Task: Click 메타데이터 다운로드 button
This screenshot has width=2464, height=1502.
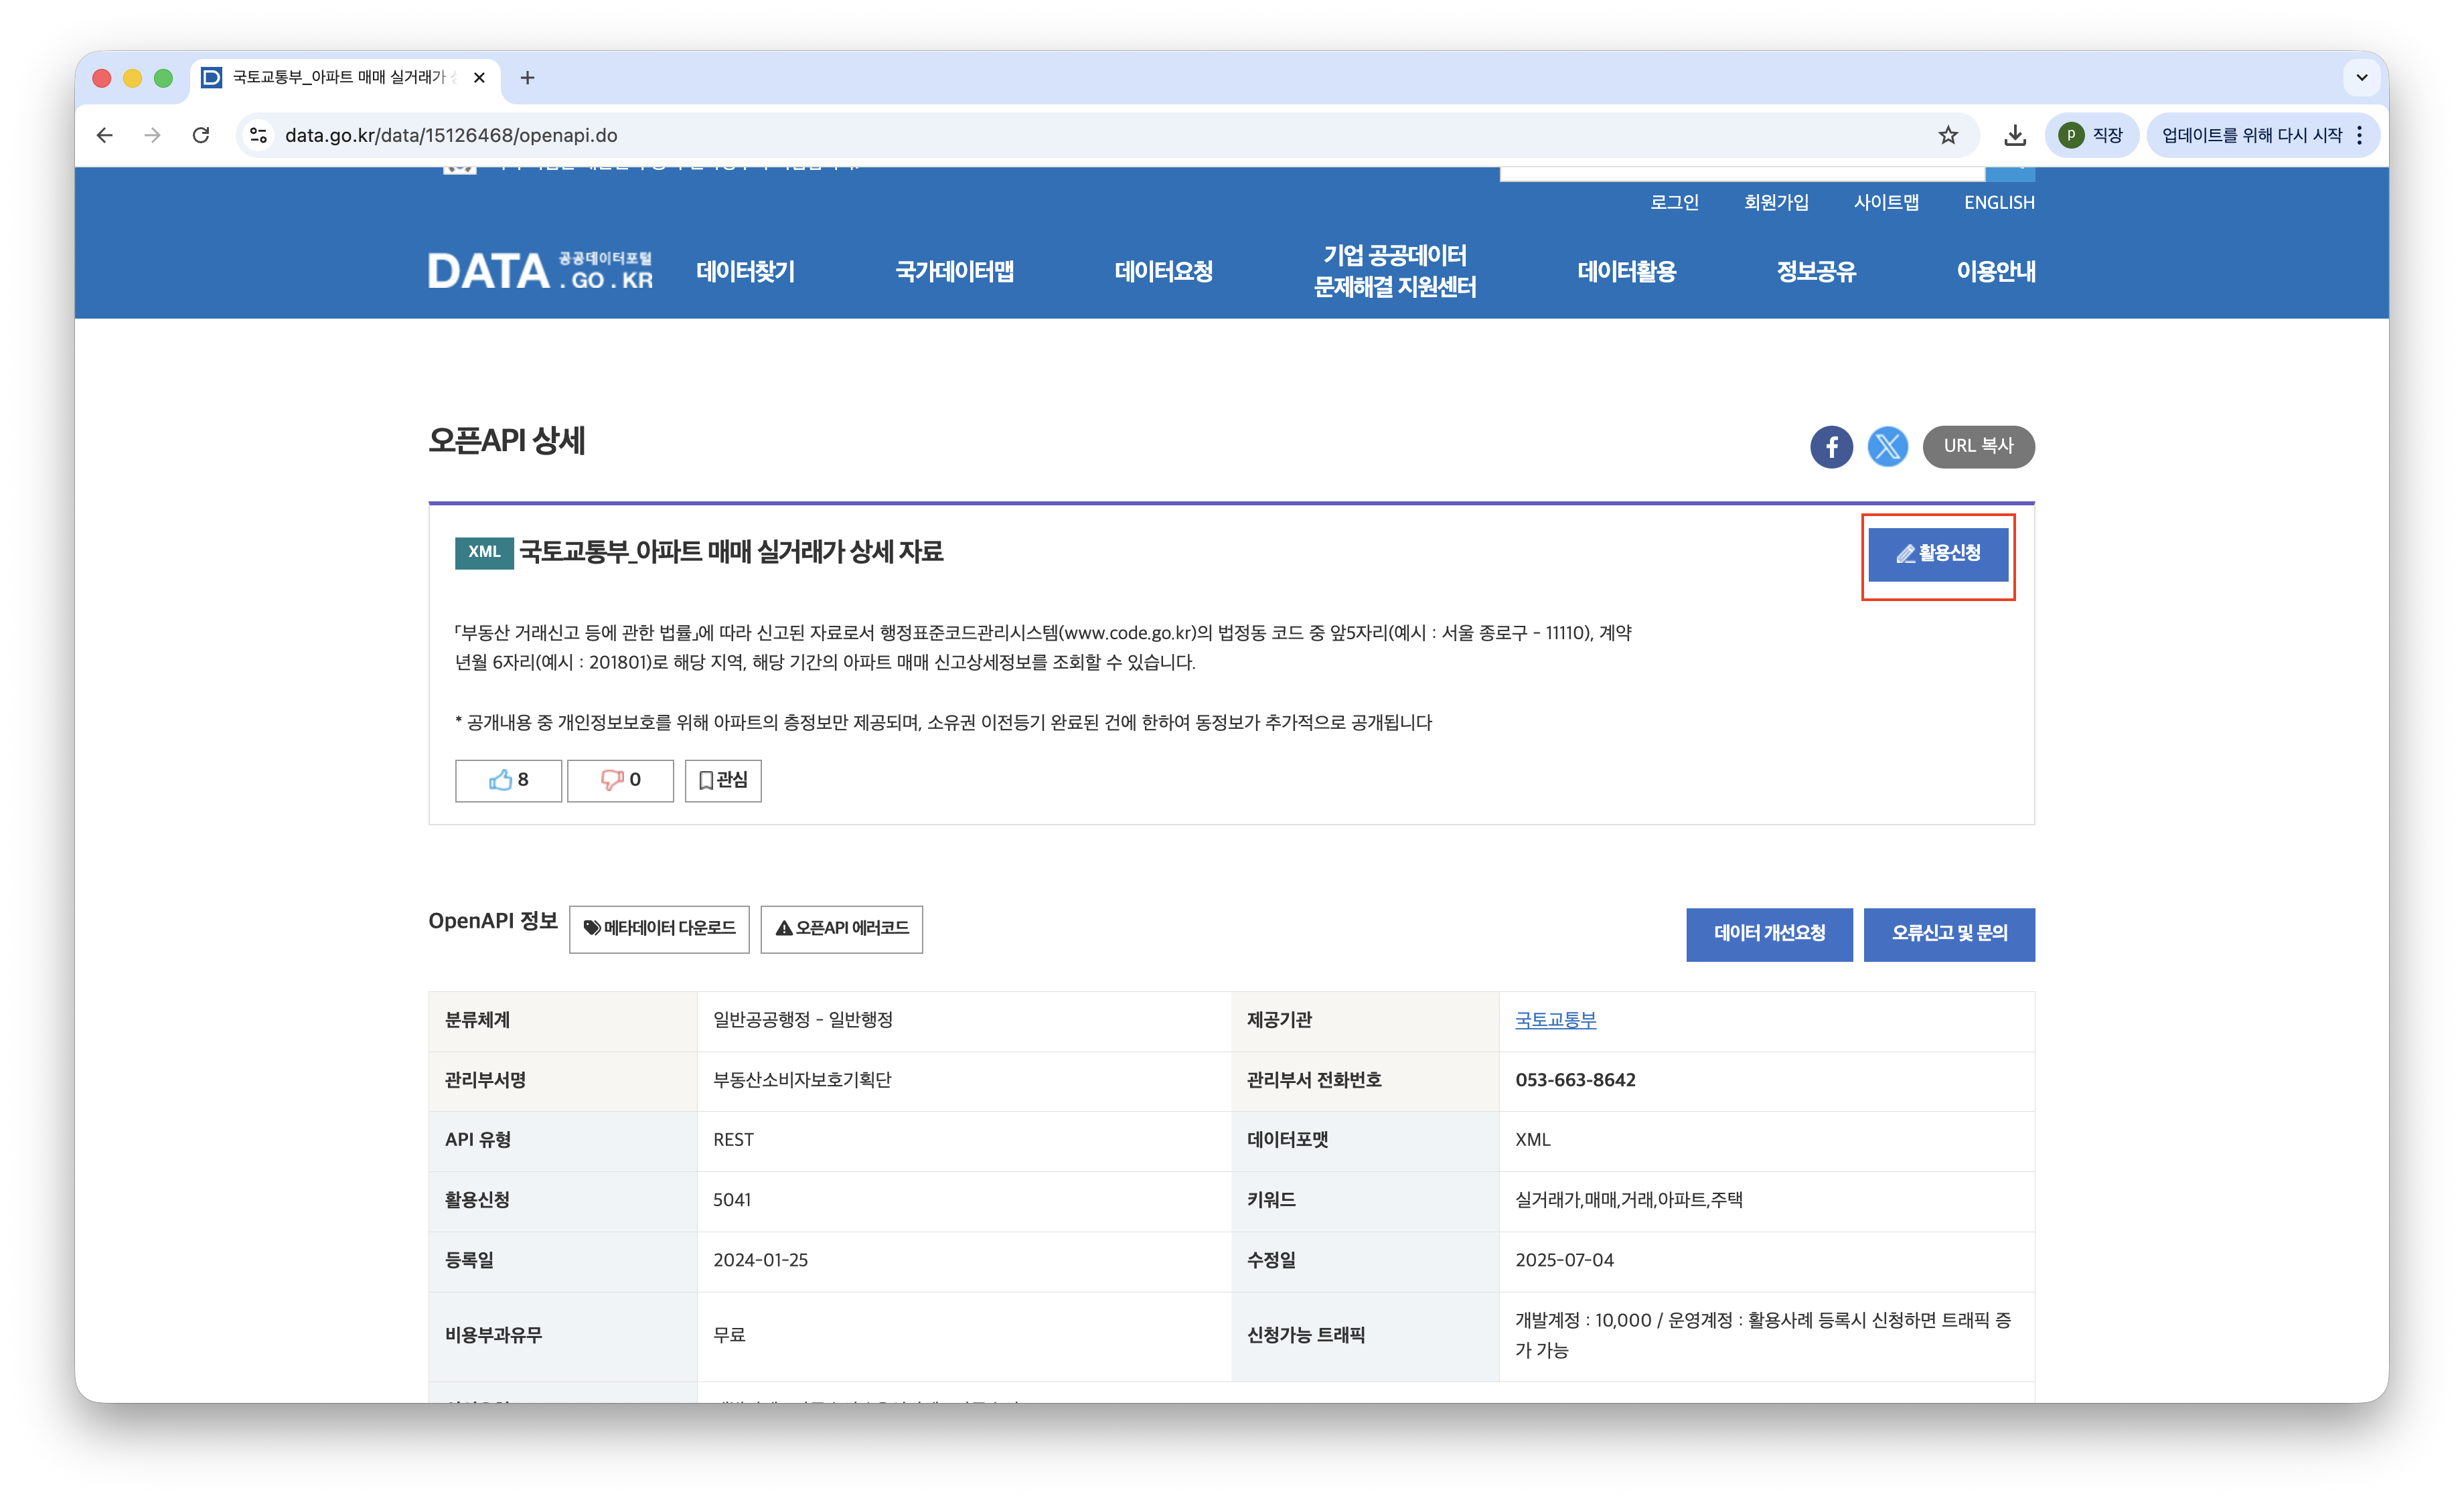Action: (x=659, y=930)
